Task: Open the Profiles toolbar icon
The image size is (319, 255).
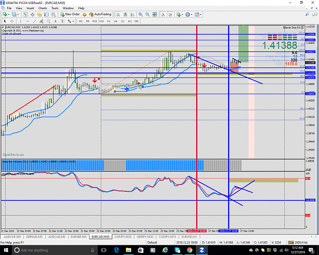Action: coord(14,14)
